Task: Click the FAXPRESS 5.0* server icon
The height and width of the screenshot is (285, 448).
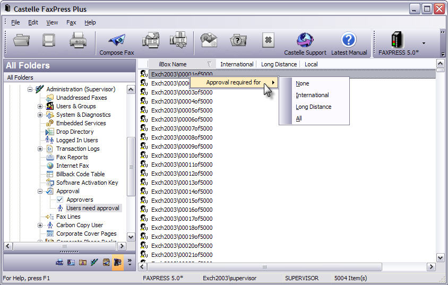Action: pos(398,40)
